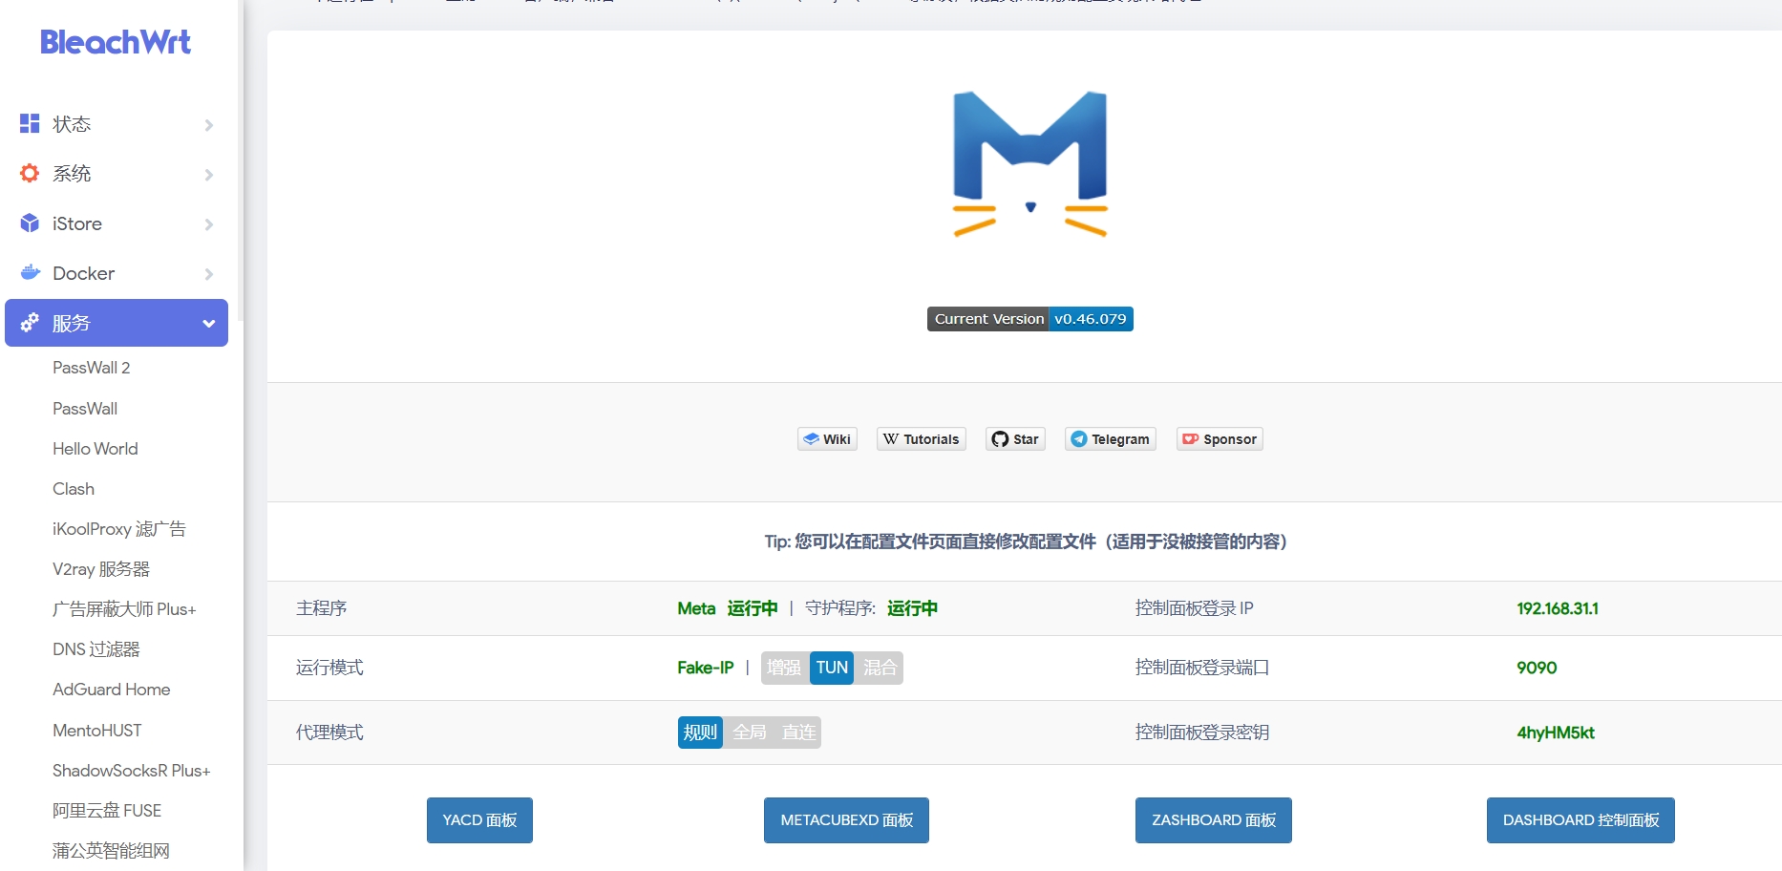
Task: Click the Wiki badge icon
Action: (811, 439)
